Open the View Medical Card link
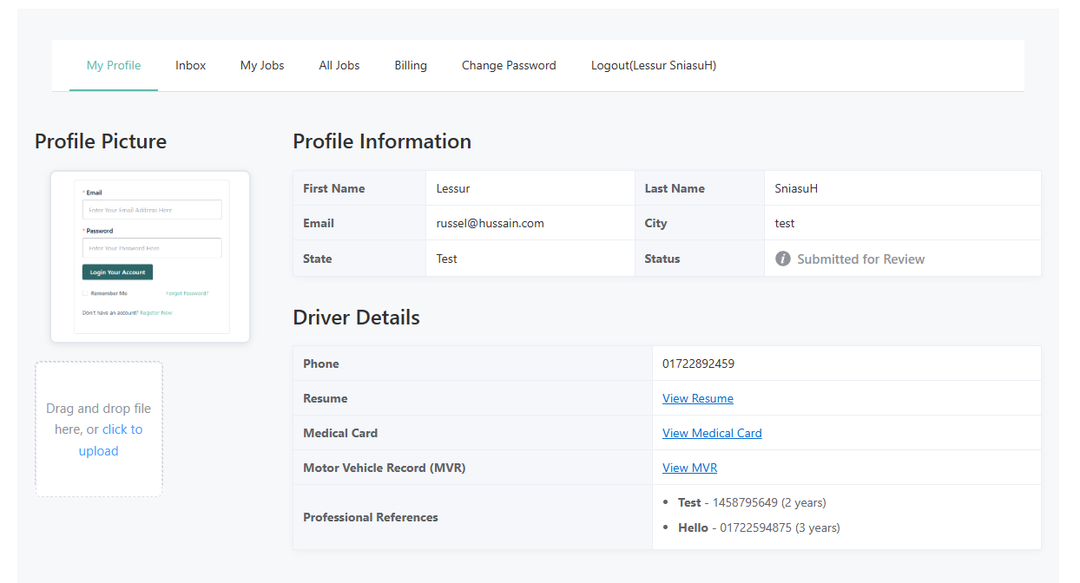Viewport: 1080px width, 583px height. tap(712, 433)
